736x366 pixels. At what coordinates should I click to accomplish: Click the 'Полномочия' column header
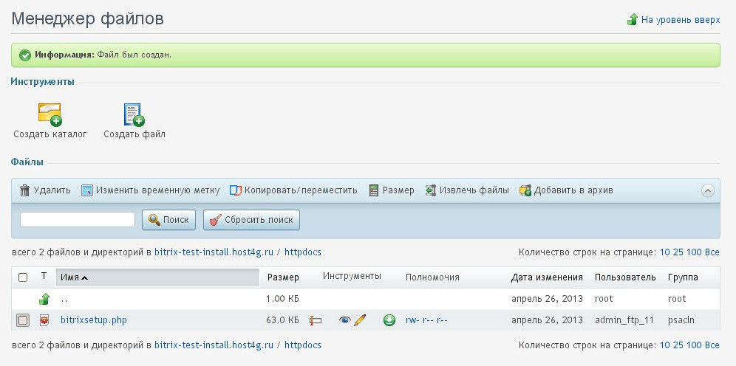[432, 277]
